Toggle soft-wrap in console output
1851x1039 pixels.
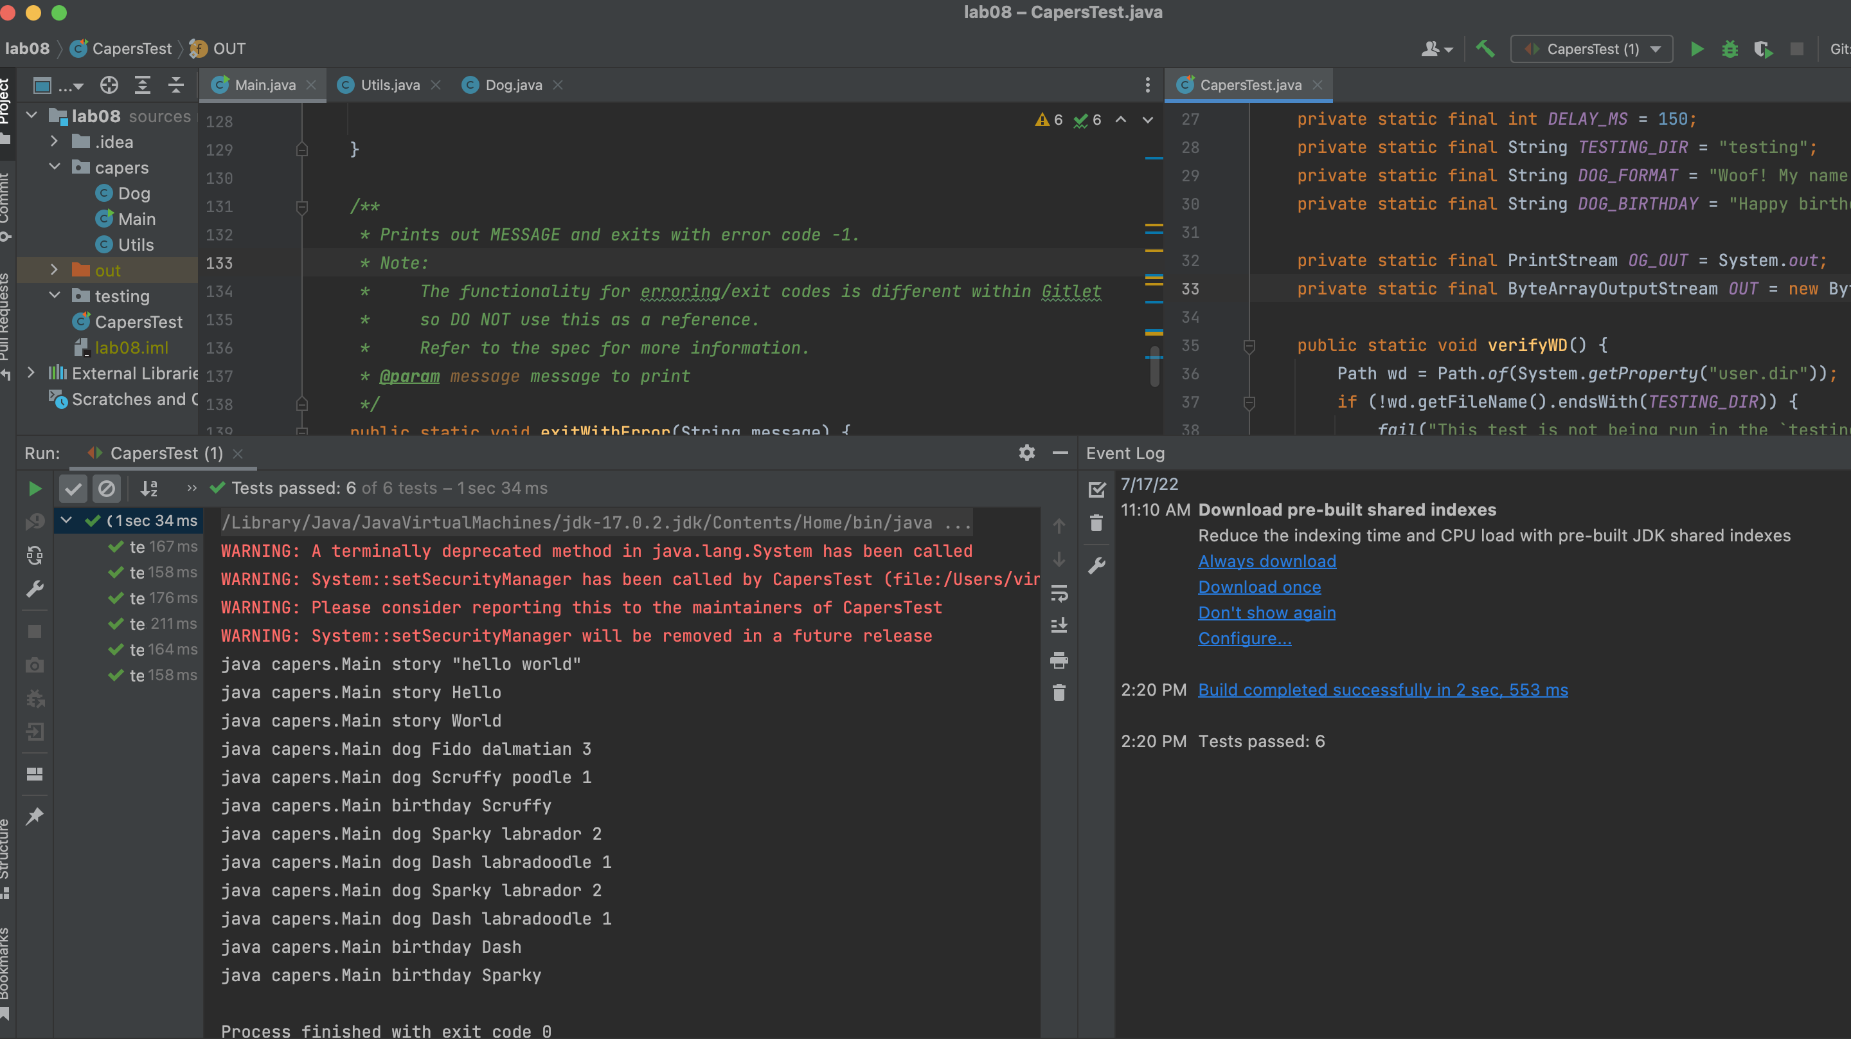tap(1059, 593)
